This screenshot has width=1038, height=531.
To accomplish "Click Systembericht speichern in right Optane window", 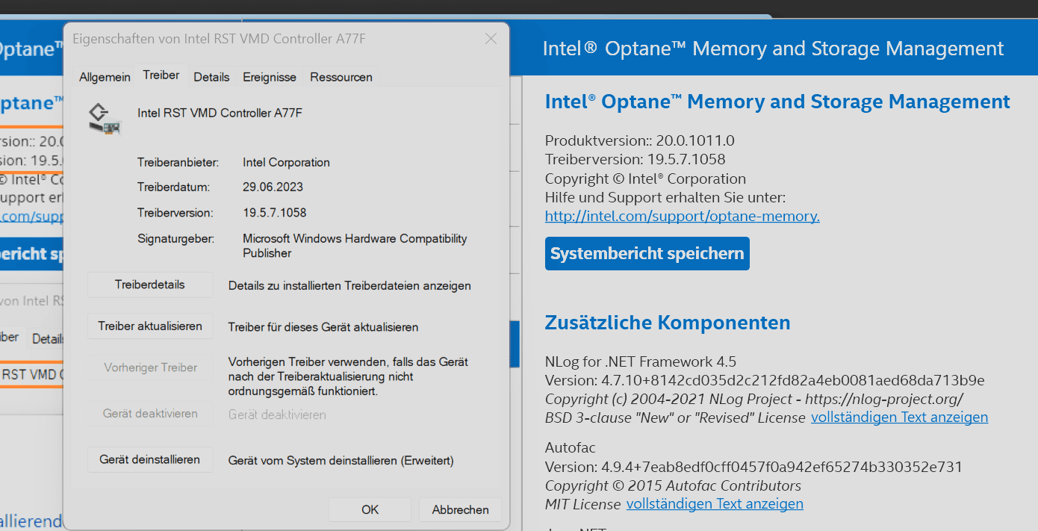I will click(647, 254).
